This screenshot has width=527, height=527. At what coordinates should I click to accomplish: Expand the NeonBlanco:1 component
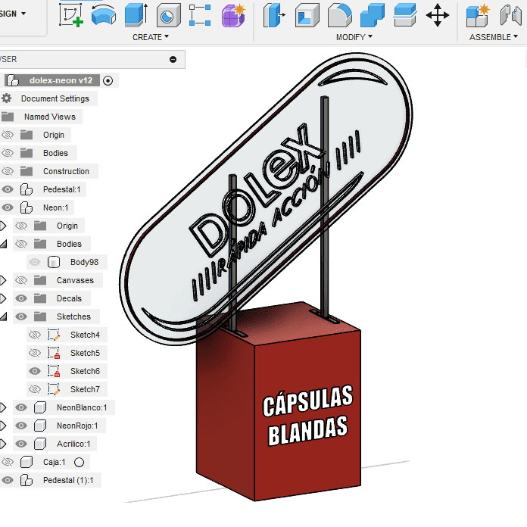(x=3, y=407)
